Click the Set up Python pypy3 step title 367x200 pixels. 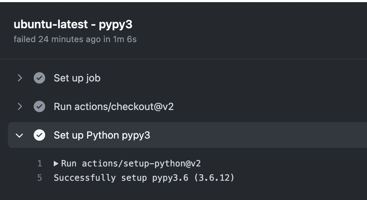click(102, 135)
